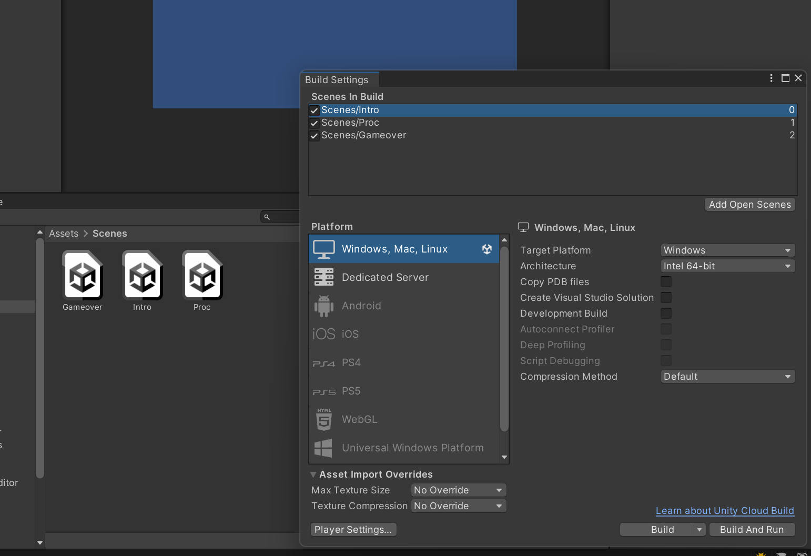This screenshot has width=811, height=556.
Task: Select the Scenes/Gameover row in build list
Action: point(553,136)
